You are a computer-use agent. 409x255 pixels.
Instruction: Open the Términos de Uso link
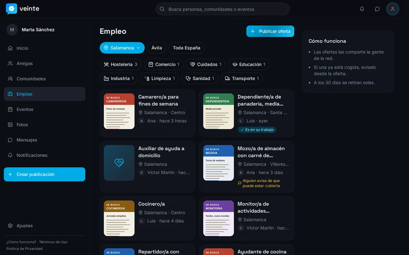tap(53, 242)
